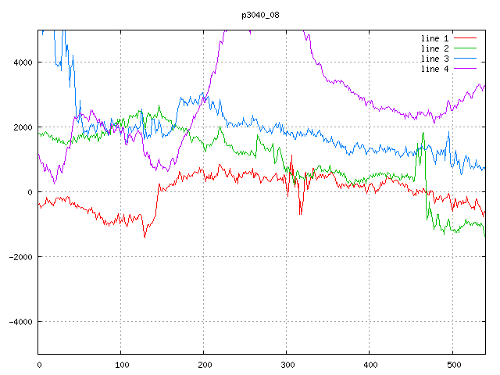Click the green sample beside line 2
500x375 pixels.
click(x=465, y=48)
